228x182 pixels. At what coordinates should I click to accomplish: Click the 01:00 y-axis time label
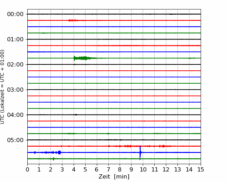pos(15,39)
